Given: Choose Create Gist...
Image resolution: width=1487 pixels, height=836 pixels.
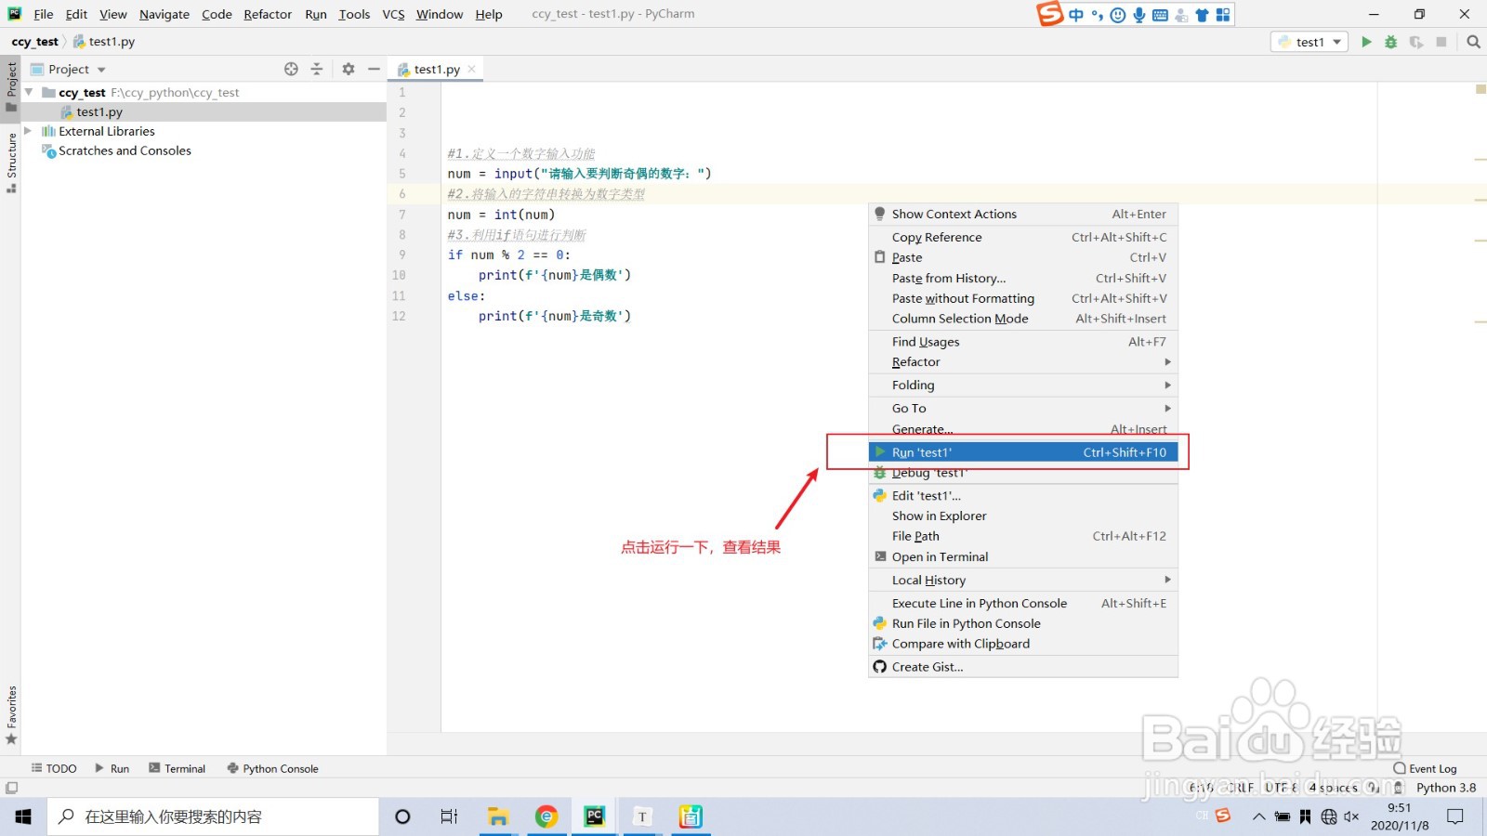Looking at the screenshot, I should point(1023,667).
